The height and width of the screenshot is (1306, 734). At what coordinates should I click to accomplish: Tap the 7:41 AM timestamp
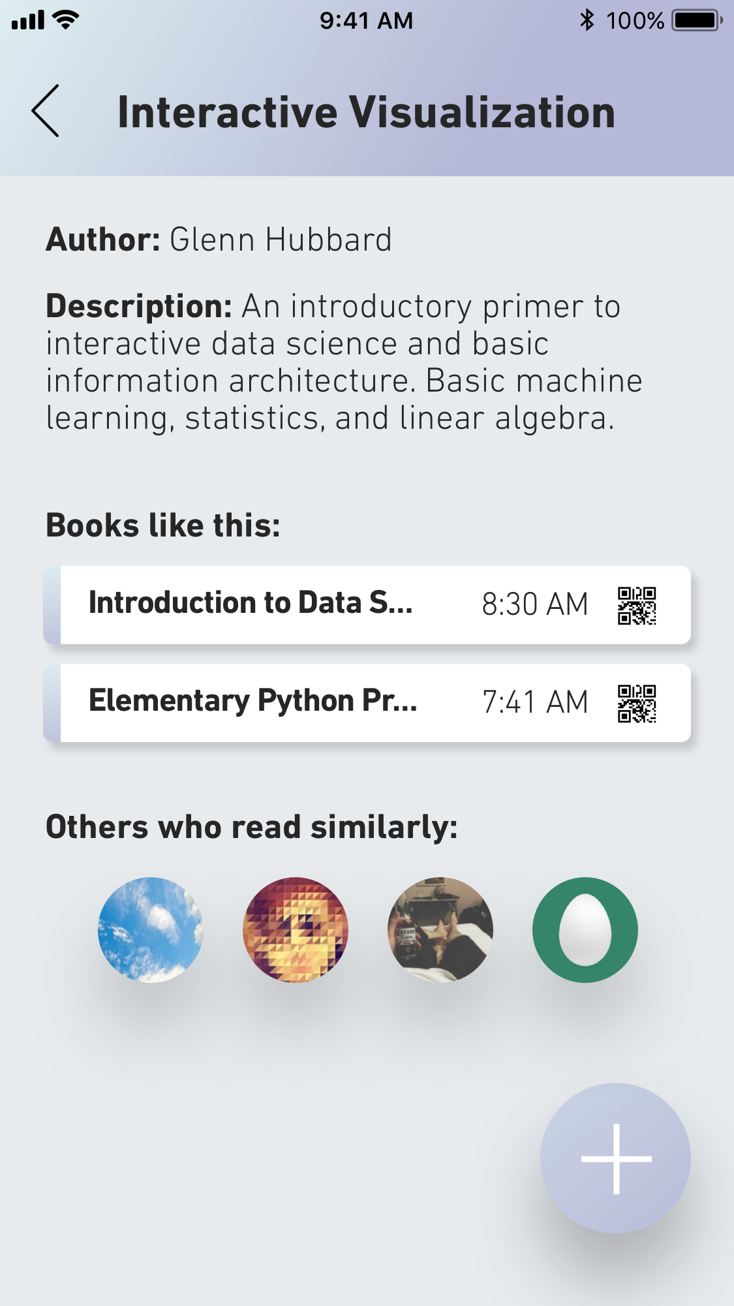(x=535, y=702)
